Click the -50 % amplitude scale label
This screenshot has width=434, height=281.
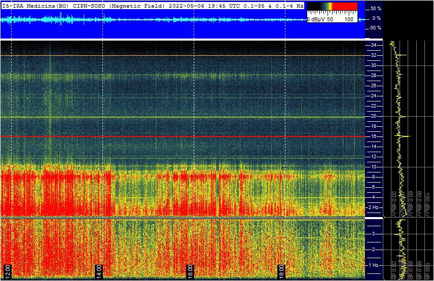pyautogui.click(x=375, y=28)
